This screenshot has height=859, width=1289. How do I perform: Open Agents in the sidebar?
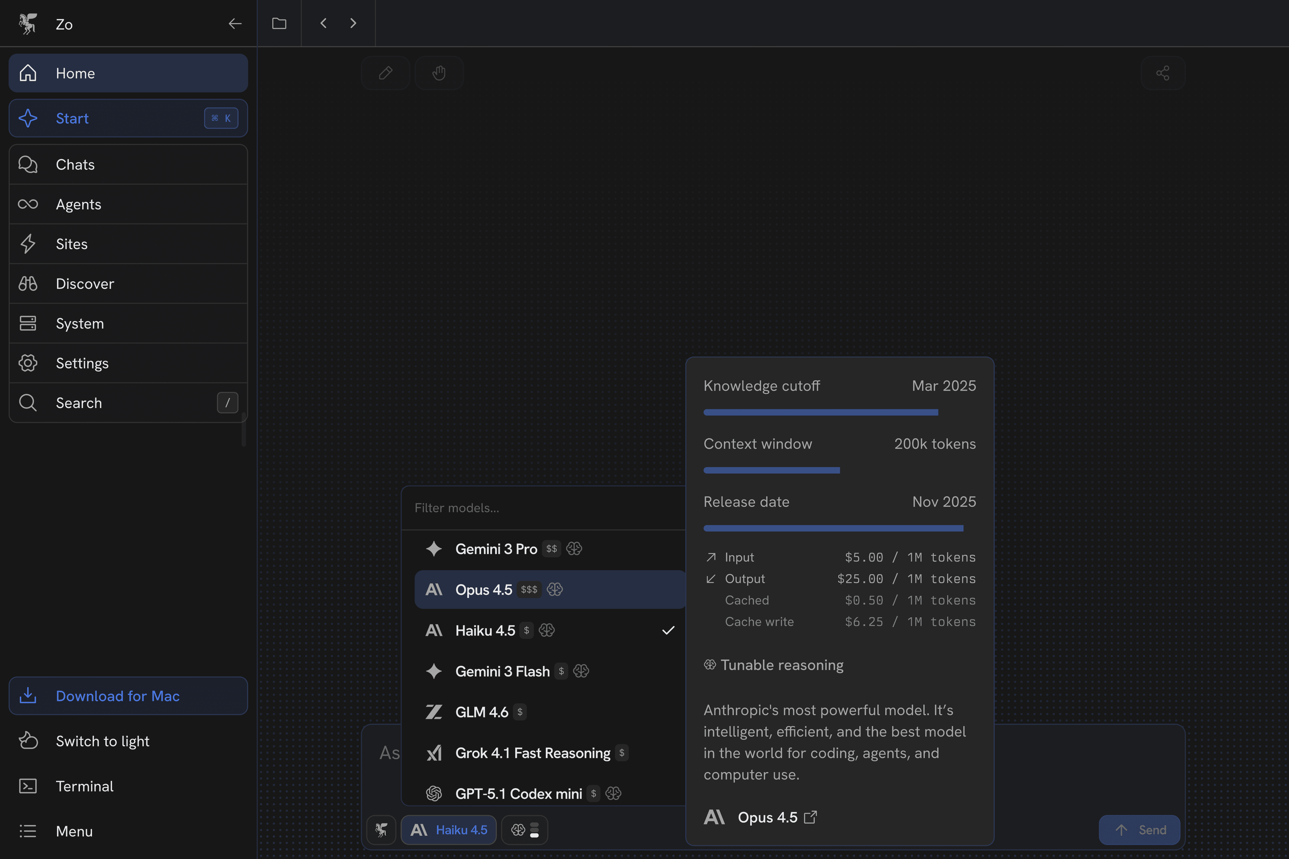(x=78, y=204)
